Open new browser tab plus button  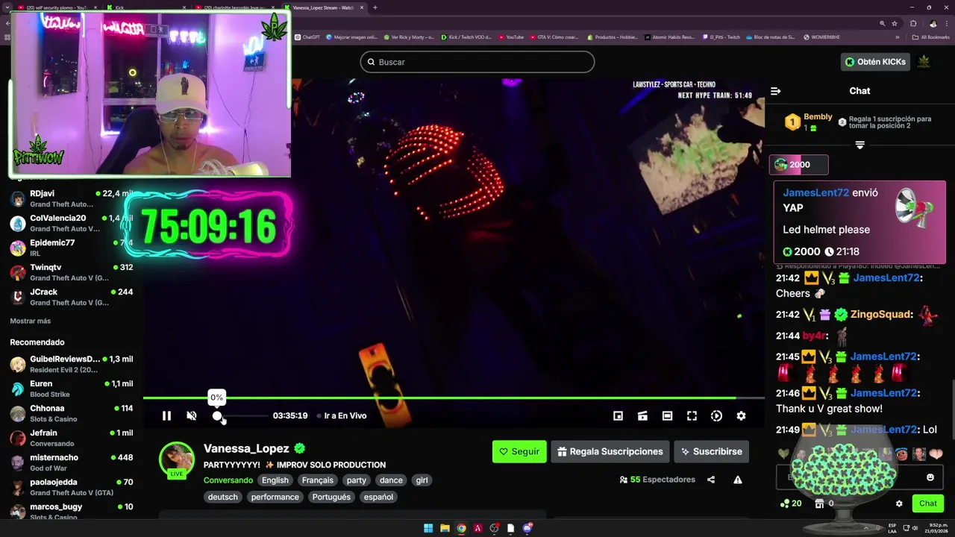click(375, 7)
